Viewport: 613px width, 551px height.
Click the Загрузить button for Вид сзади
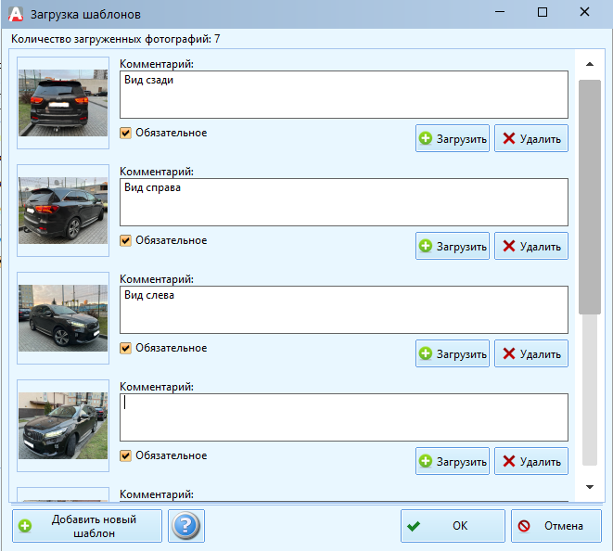tap(453, 138)
